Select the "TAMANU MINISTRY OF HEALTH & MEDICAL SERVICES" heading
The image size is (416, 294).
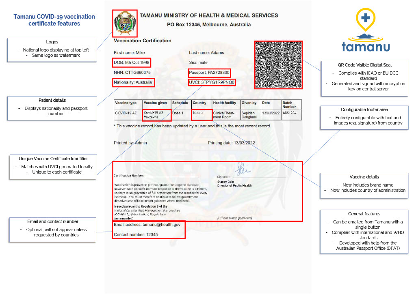pos(209,15)
